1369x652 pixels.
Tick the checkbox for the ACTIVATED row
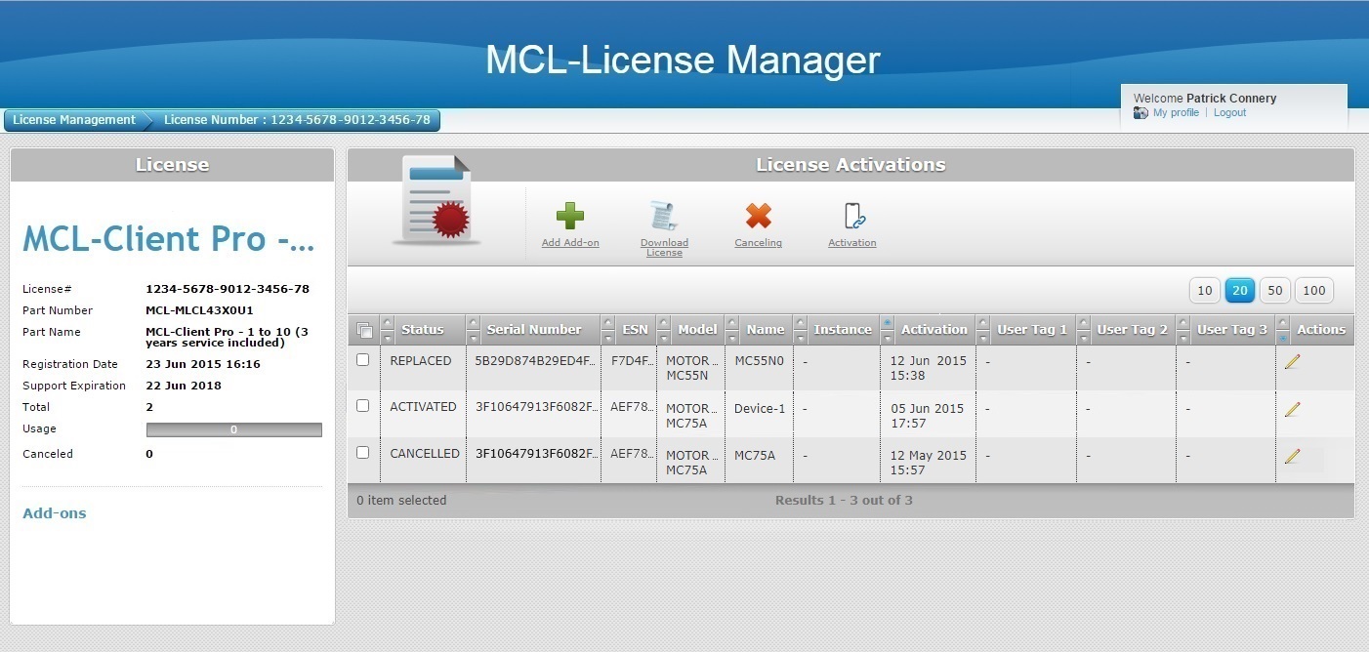[363, 406]
